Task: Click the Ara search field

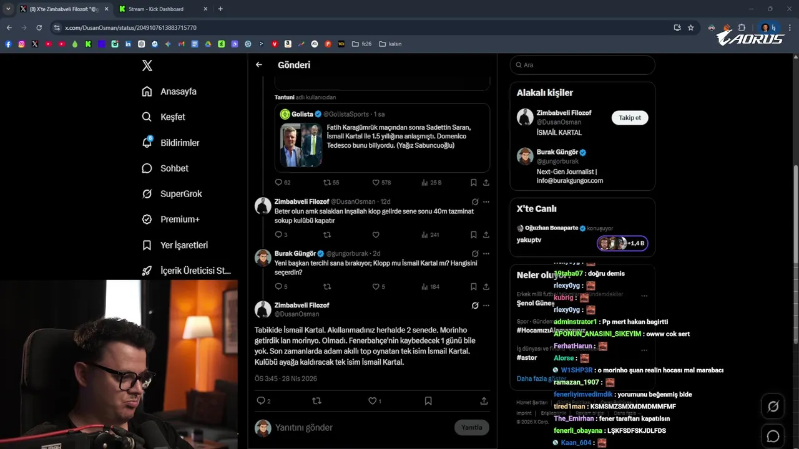Action: pyautogui.click(x=582, y=65)
